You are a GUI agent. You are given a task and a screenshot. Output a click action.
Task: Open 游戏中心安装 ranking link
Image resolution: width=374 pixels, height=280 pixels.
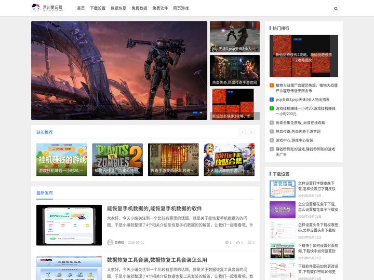295,140
